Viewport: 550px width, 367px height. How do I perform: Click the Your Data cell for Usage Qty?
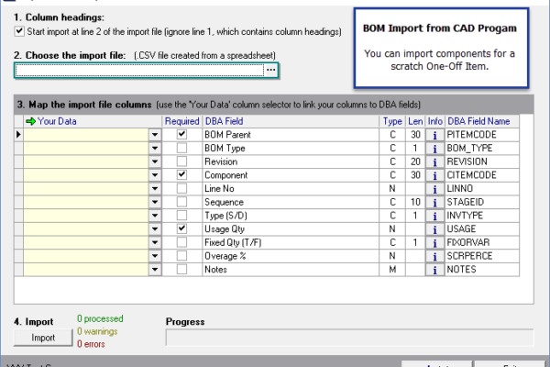point(86,229)
